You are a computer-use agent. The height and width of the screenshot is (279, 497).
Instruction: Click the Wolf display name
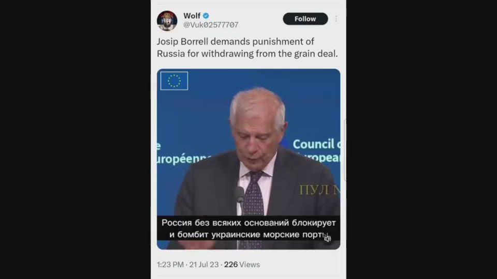(x=192, y=16)
